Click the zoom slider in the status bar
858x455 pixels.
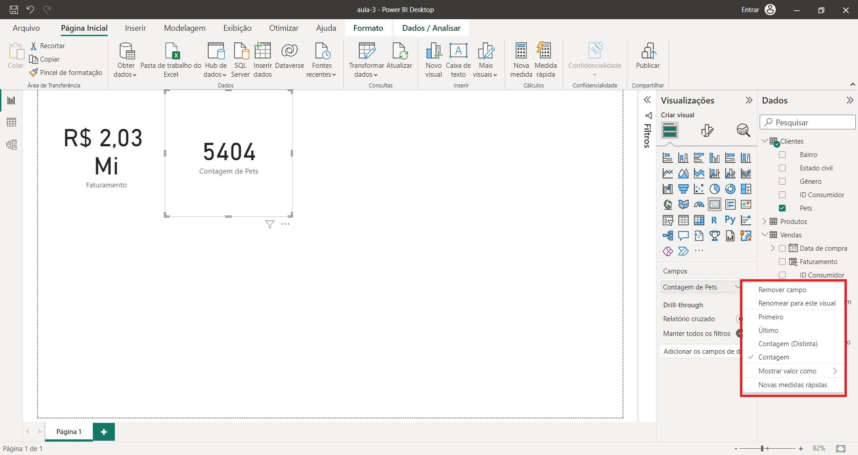pos(768,448)
